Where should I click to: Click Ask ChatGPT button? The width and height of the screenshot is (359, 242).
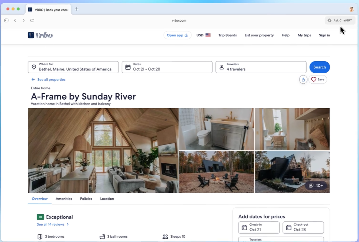click(x=340, y=20)
